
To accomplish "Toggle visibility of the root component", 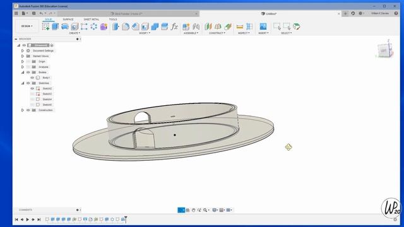I will click(x=24, y=45).
